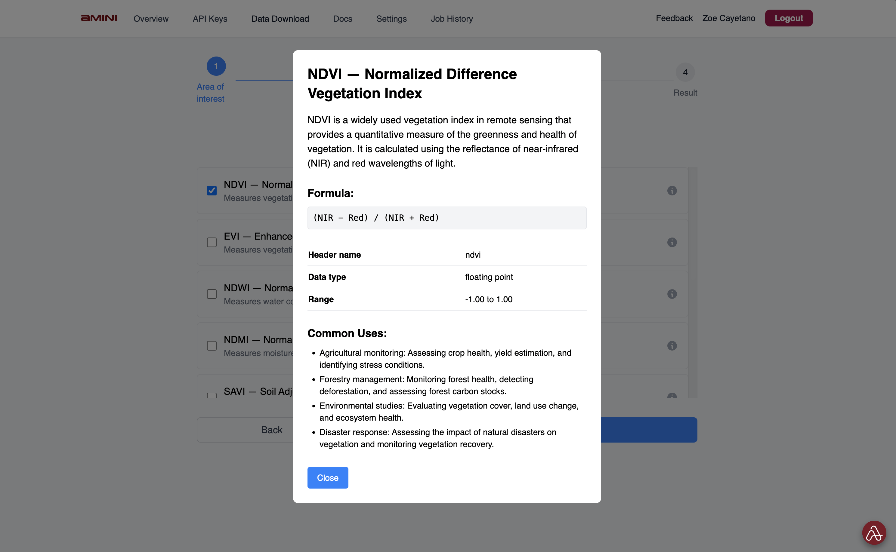Click the Feedback link
The height and width of the screenshot is (552, 896).
[674, 18]
